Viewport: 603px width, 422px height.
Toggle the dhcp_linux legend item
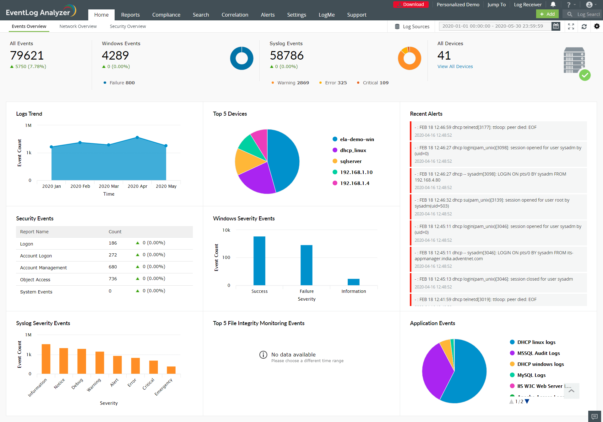pos(353,150)
